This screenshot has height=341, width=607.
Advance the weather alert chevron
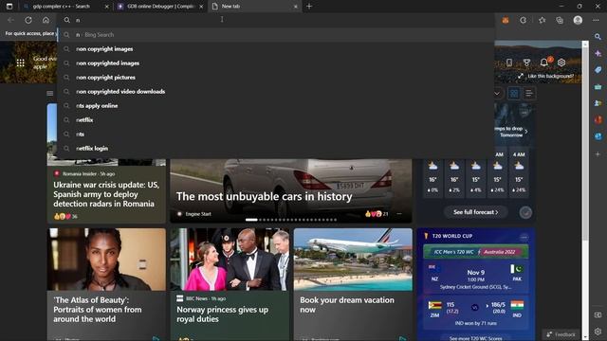click(526, 132)
